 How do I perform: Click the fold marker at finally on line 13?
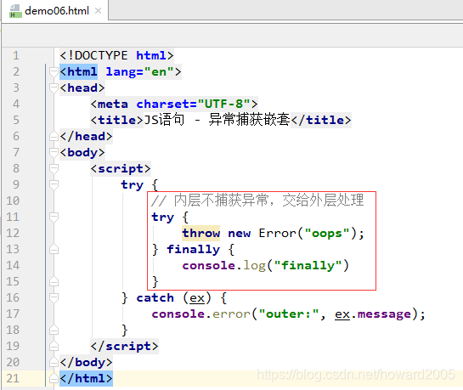pyautogui.click(x=54, y=250)
